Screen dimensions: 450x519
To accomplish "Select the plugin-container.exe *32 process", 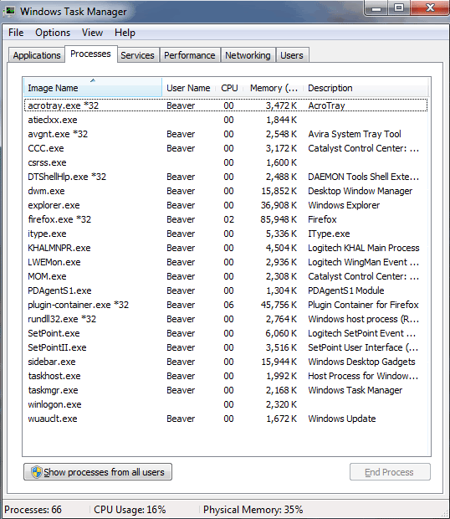I will (226, 305).
